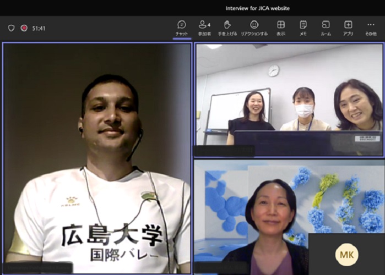Click the red recording indicator
The height and width of the screenshot is (275, 385).
[x=24, y=28]
